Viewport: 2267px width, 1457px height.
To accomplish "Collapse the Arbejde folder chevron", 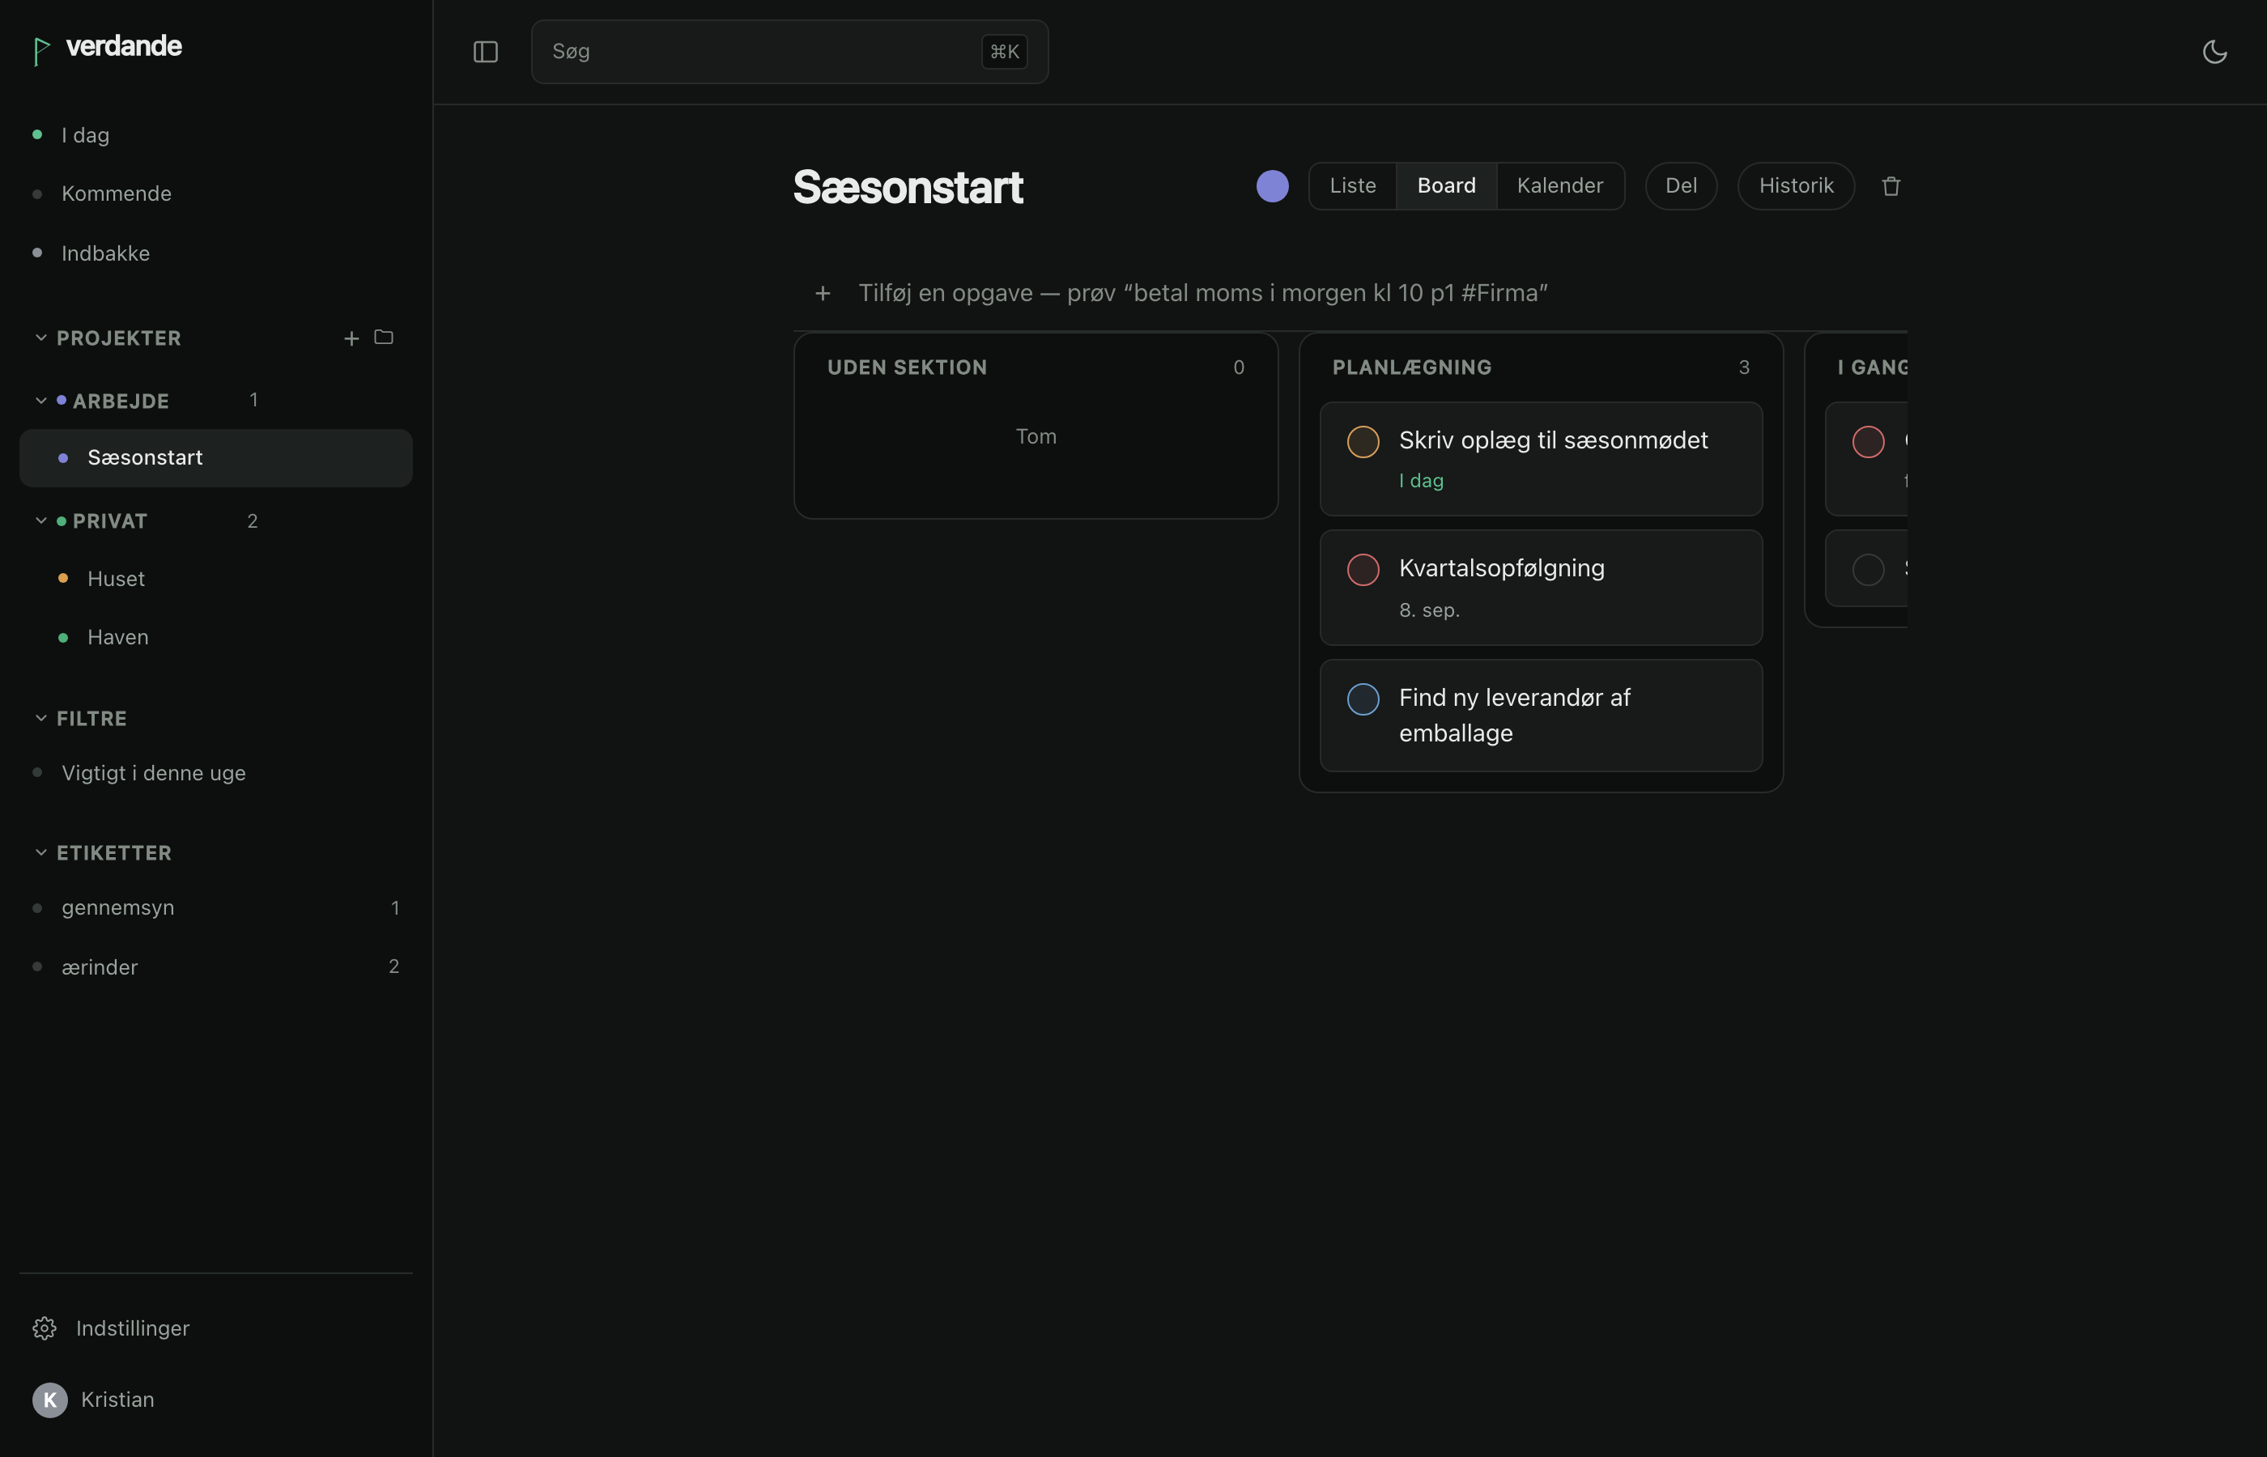I will coord(40,400).
